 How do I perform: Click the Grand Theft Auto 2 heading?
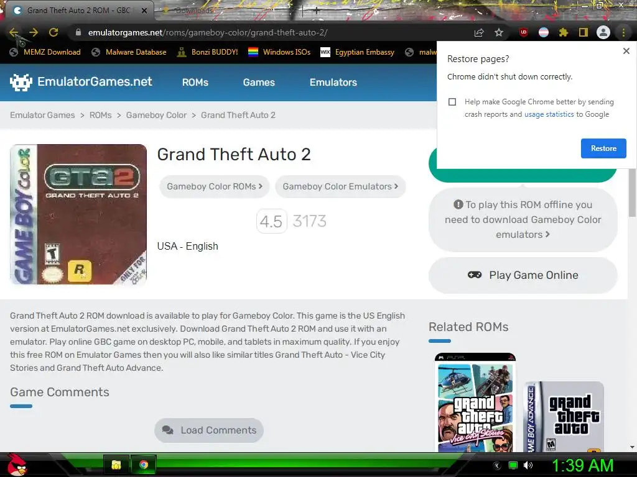click(234, 155)
